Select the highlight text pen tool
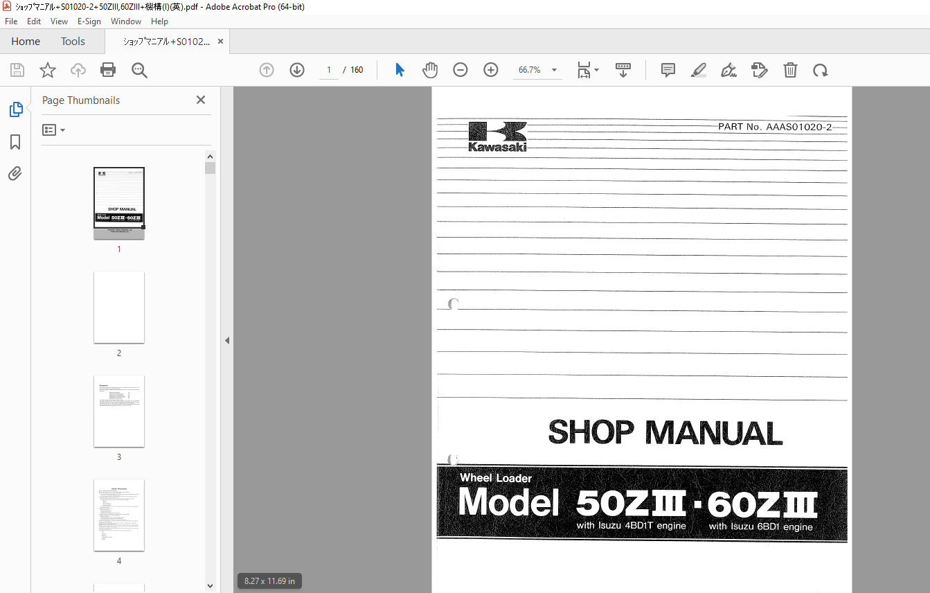This screenshot has height=593, width=930. (699, 70)
